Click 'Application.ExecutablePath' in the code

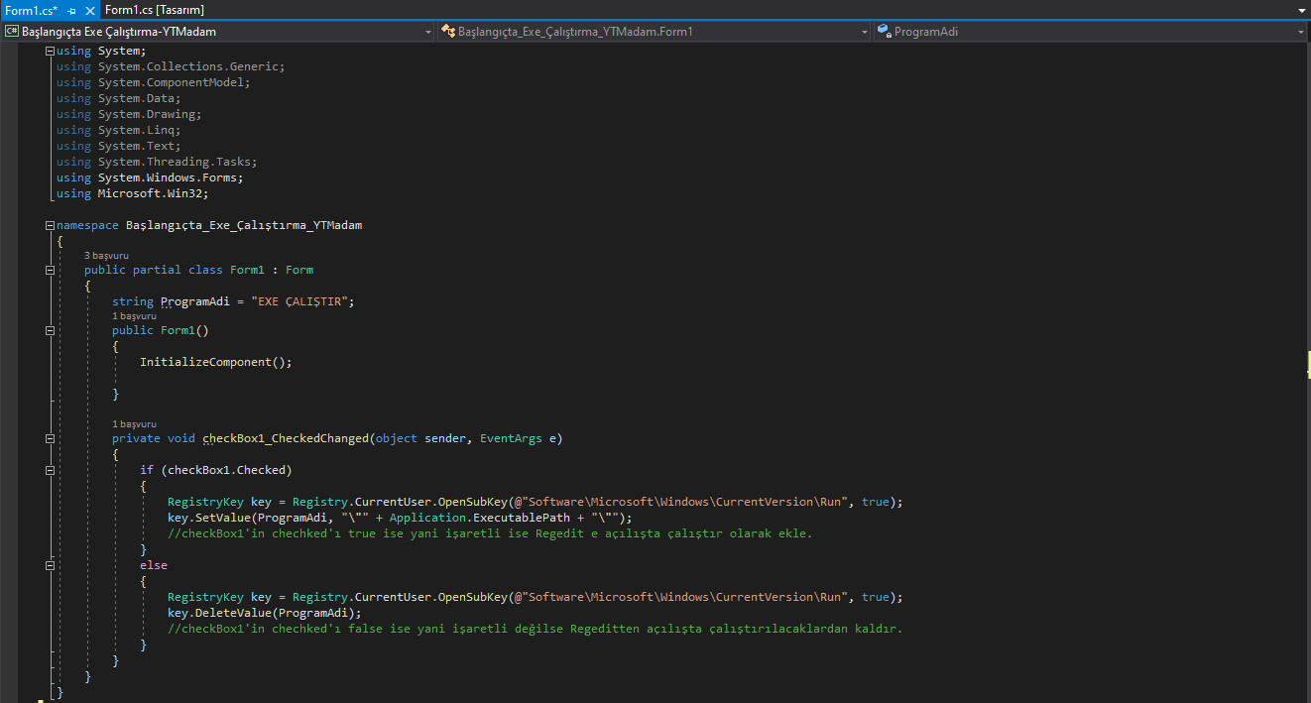click(480, 518)
